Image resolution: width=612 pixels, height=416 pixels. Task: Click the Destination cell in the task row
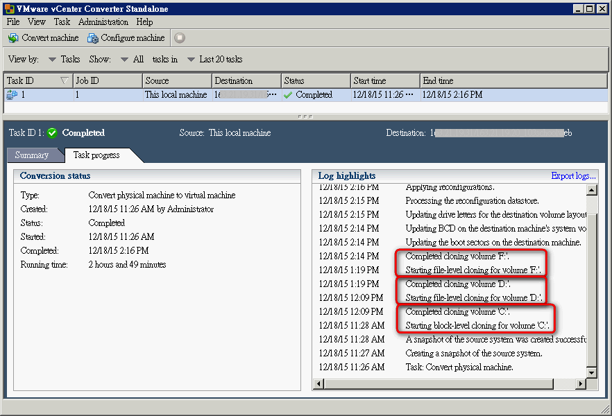pos(246,95)
